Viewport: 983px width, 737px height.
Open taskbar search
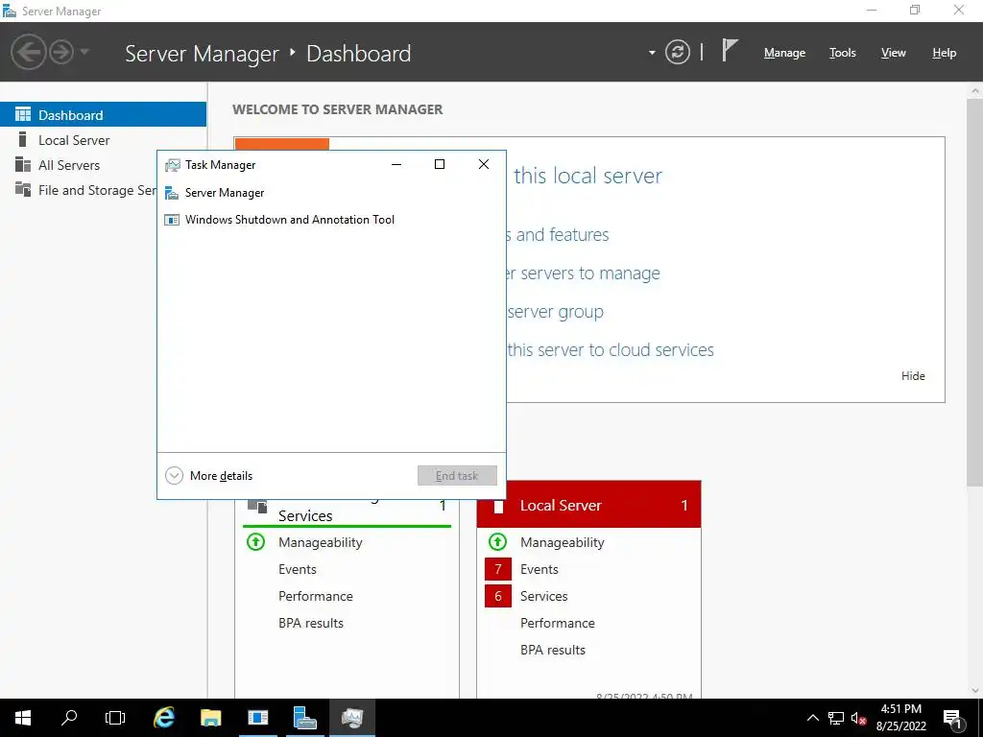pos(69,718)
